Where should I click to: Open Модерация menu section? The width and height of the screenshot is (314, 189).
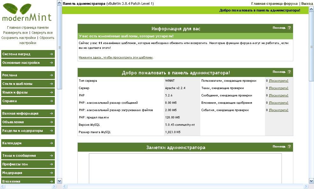pyautogui.click(x=28, y=173)
